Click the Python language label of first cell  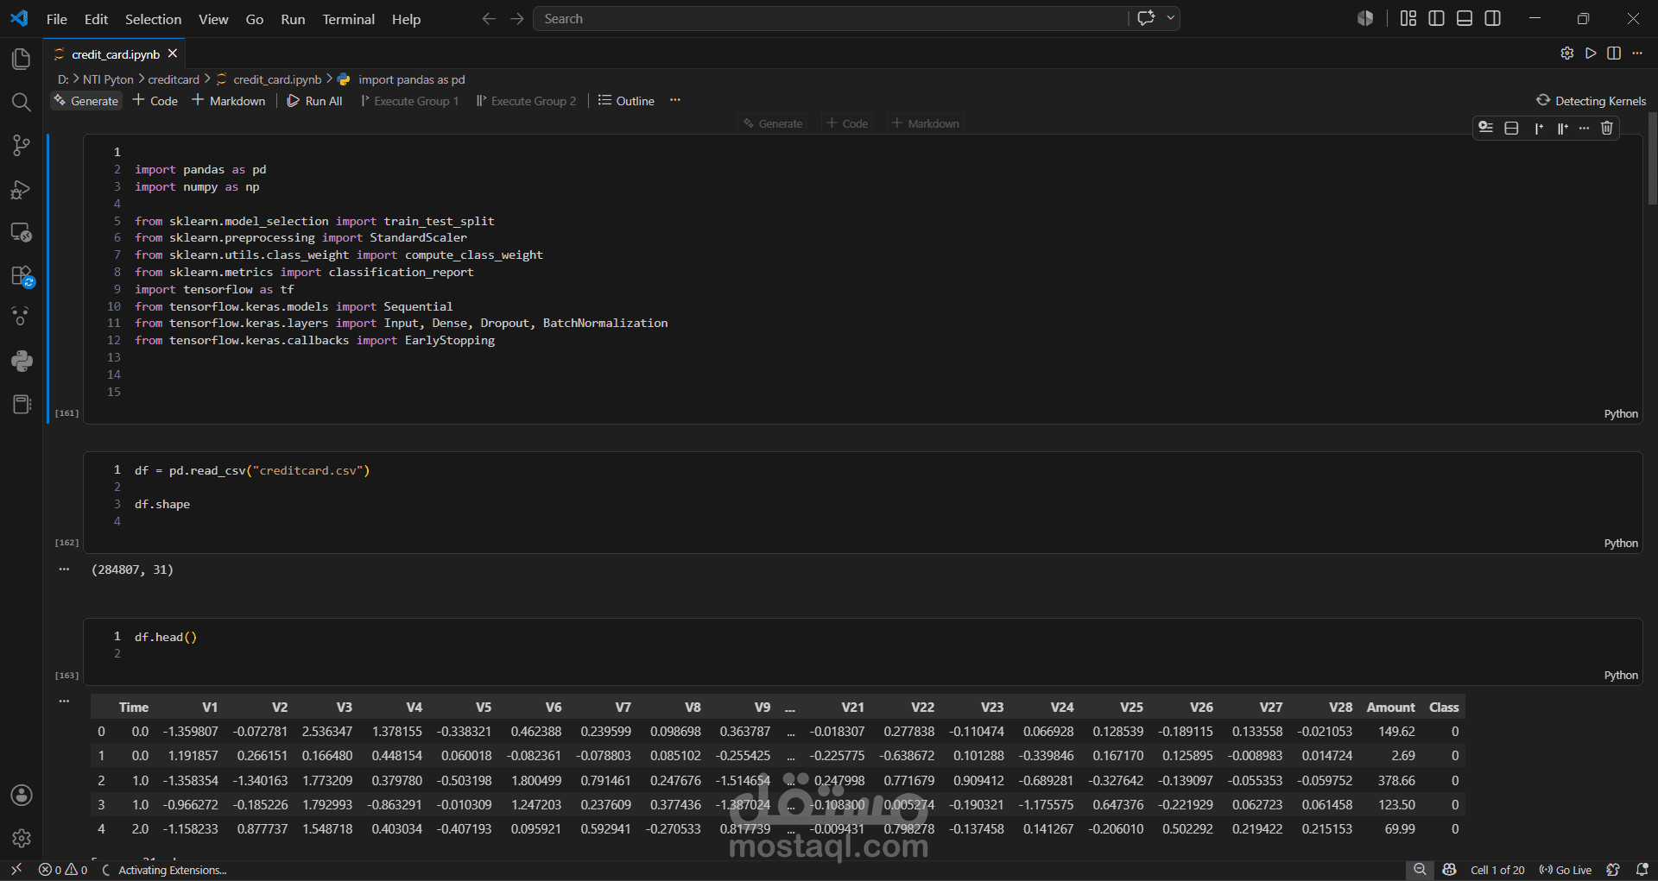tap(1621, 414)
